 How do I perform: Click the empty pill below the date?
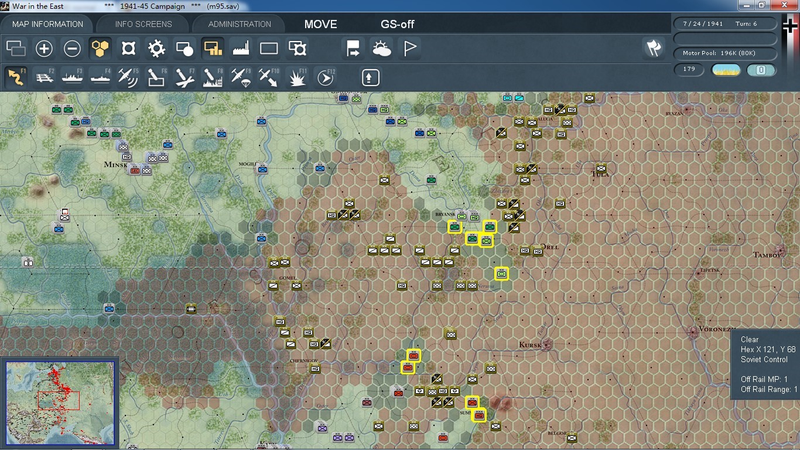pyautogui.click(x=726, y=39)
